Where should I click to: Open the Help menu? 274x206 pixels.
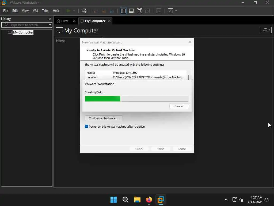click(56, 11)
